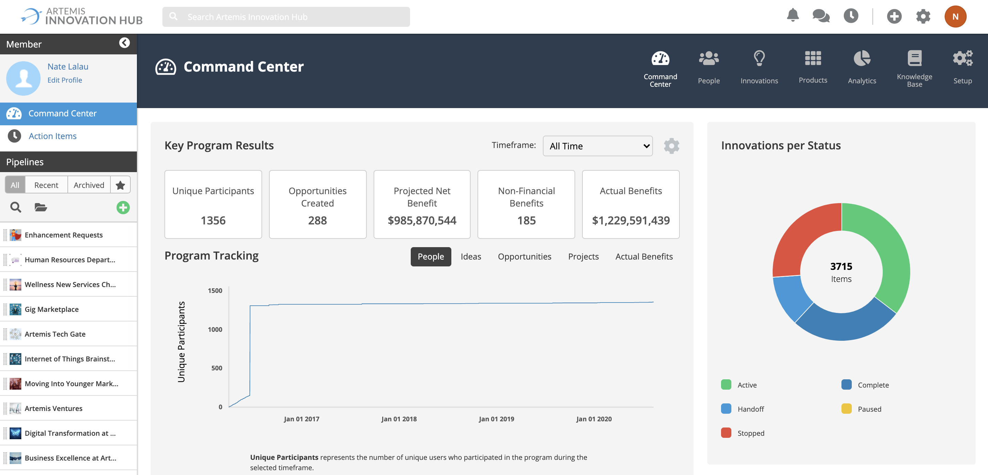The image size is (988, 475).
Task: Click the Actual Benefits $1,229,591,439 card
Action: (x=631, y=204)
